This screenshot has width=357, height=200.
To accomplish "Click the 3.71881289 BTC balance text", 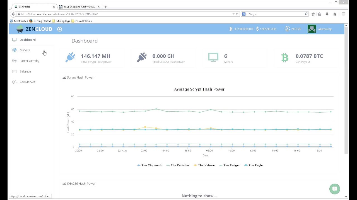I will [x=244, y=29].
